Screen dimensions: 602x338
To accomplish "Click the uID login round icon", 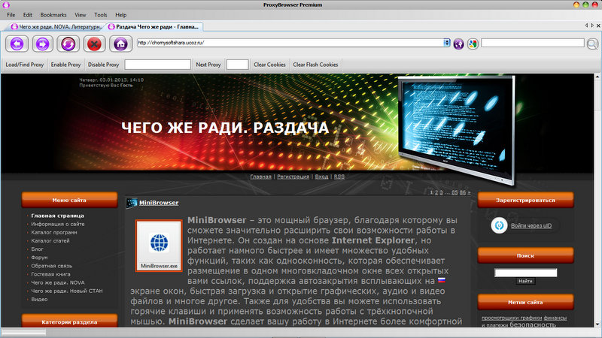I will pos(499,225).
